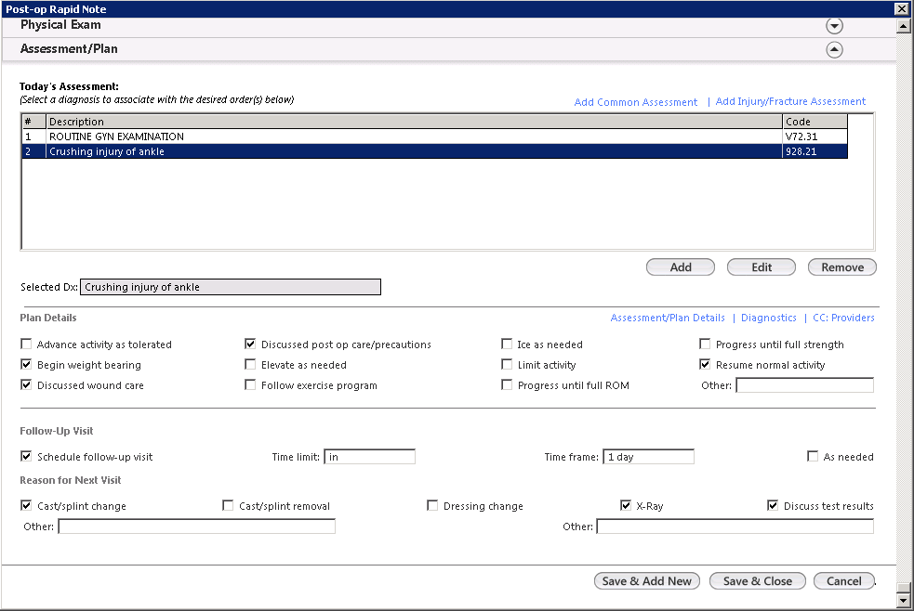This screenshot has width=914, height=611.
Task: Collapse the Assessment/Plan section arrow
Action: (x=834, y=49)
